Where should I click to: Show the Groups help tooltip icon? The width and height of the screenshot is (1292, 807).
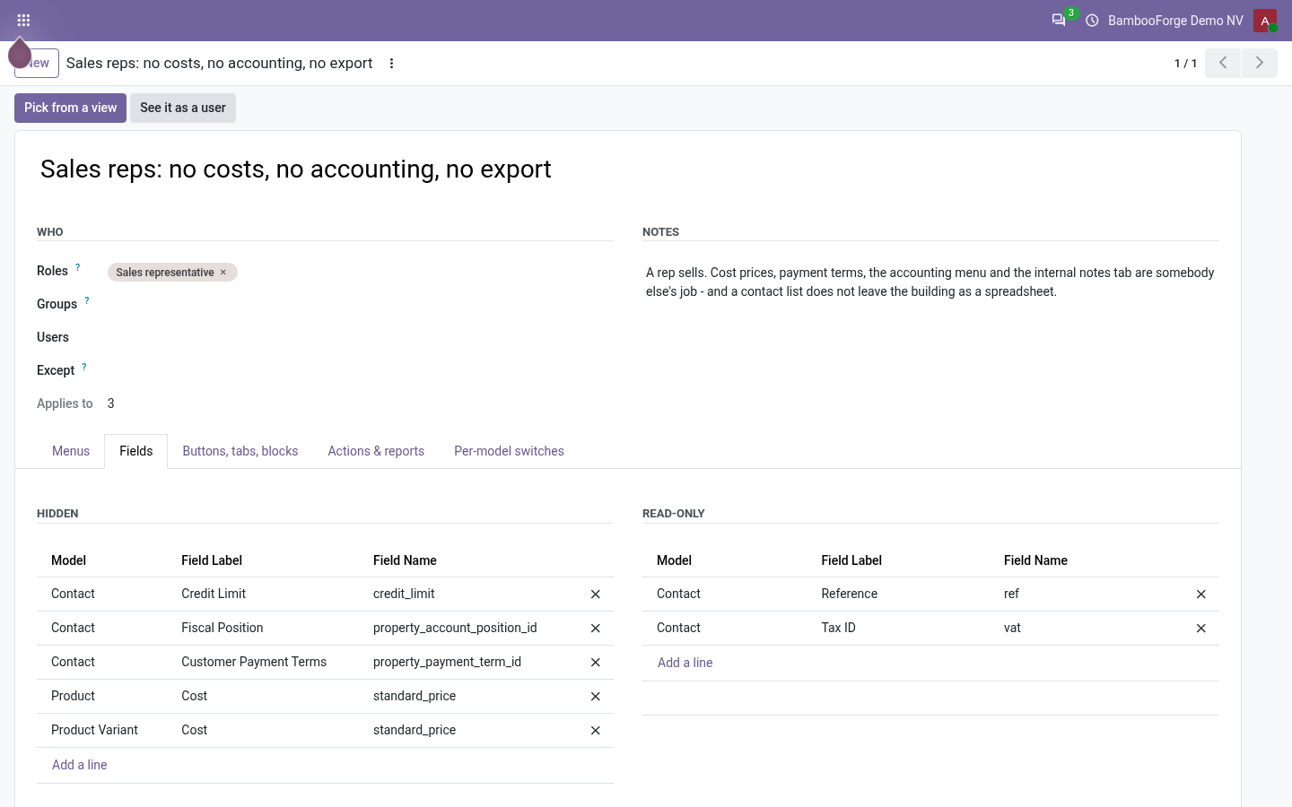pos(87,300)
